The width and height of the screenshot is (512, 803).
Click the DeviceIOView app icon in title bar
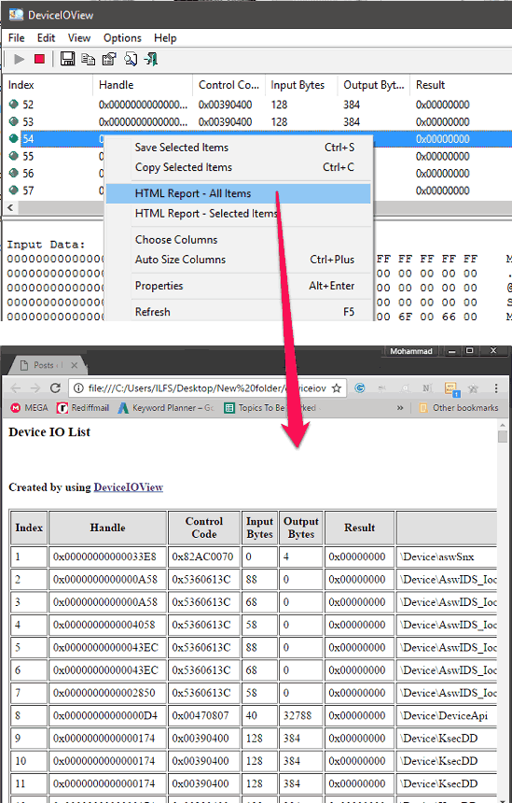[x=16, y=15]
